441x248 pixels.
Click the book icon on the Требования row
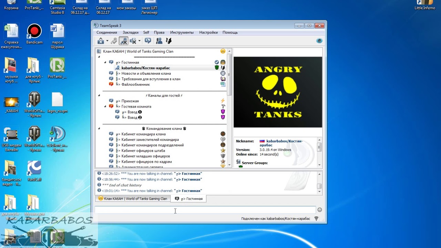[x=223, y=79]
